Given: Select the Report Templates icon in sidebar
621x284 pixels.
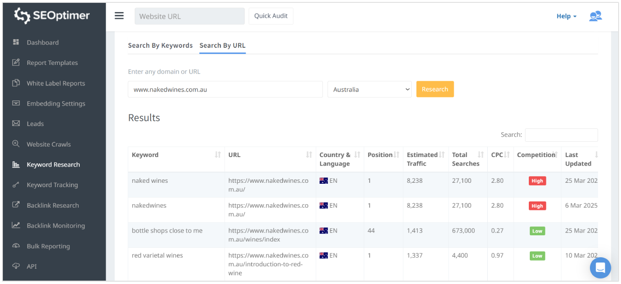Looking at the screenshot, I should (x=16, y=63).
